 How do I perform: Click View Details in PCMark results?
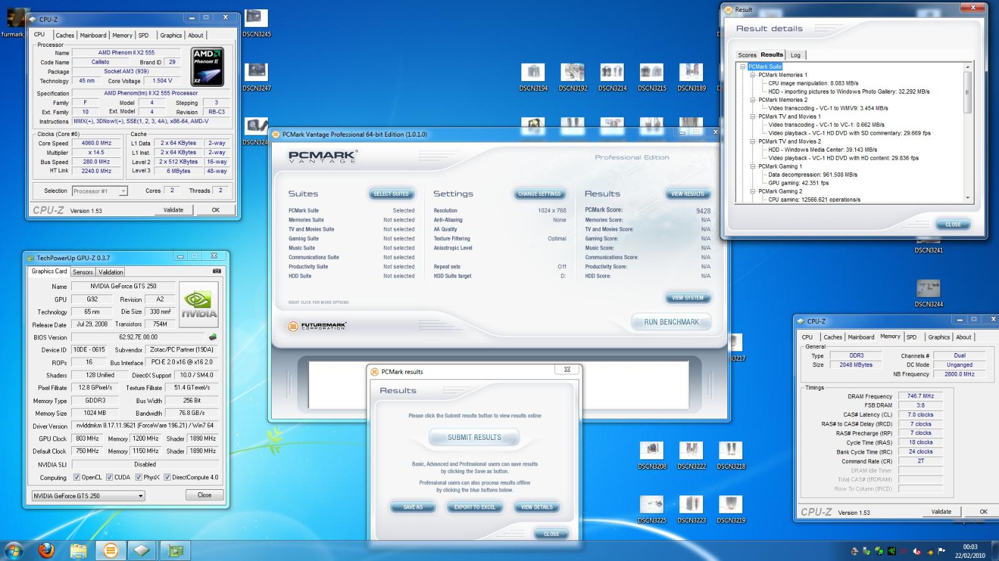point(537,507)
